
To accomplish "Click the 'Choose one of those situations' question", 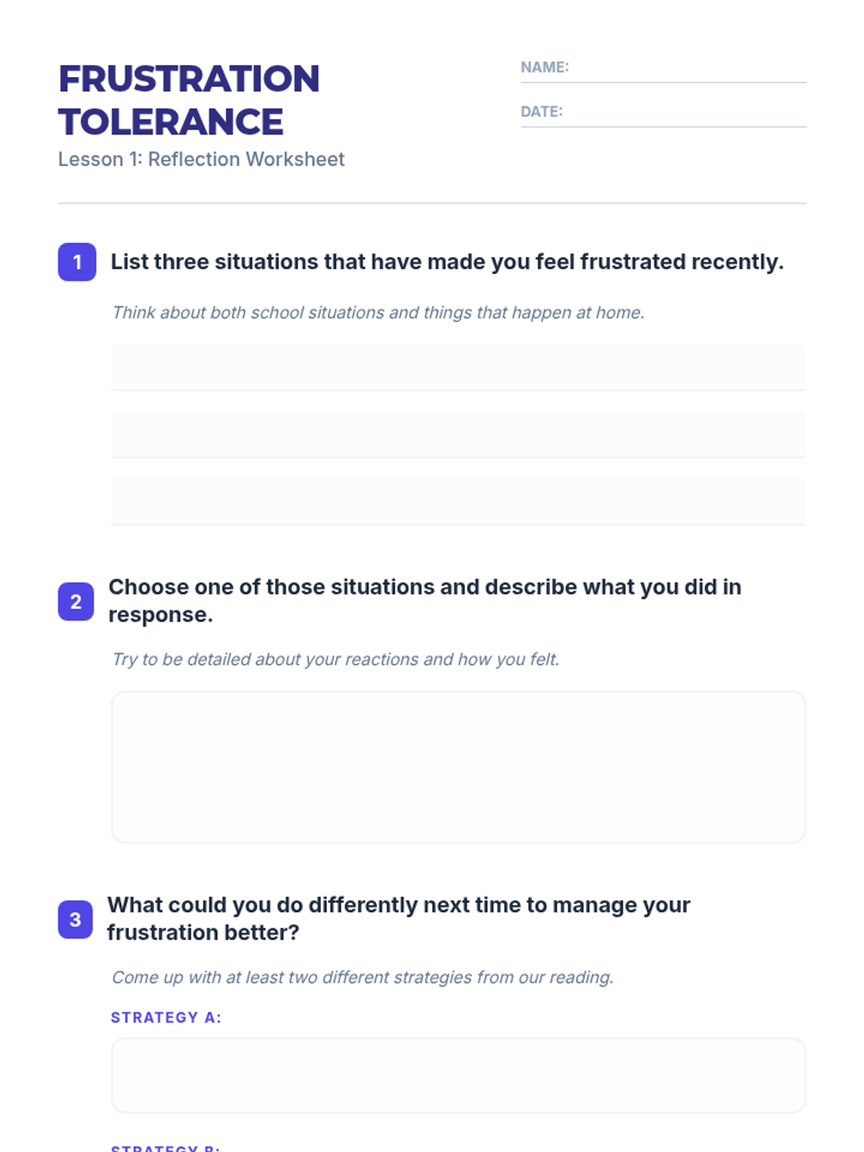I will (x=425, y=600).
